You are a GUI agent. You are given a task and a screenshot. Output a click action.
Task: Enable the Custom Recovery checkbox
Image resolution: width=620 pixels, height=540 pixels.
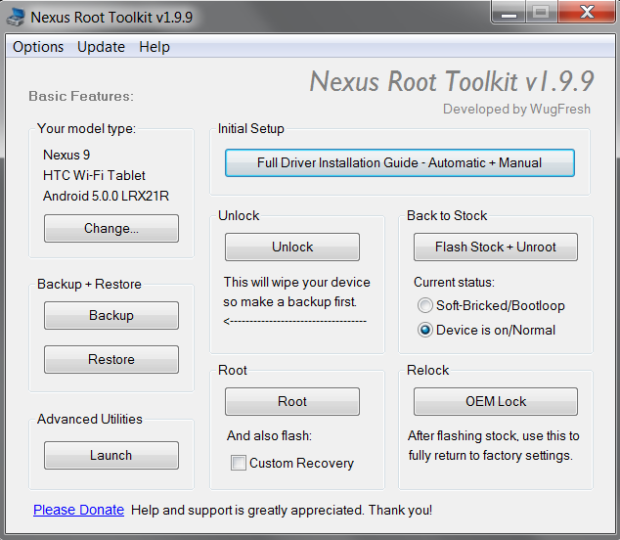coord(239,463)
